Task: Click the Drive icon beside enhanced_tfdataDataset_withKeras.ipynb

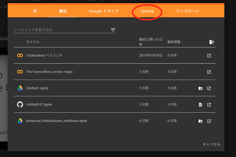Action: pyautogui.click(x=20, y=121)
